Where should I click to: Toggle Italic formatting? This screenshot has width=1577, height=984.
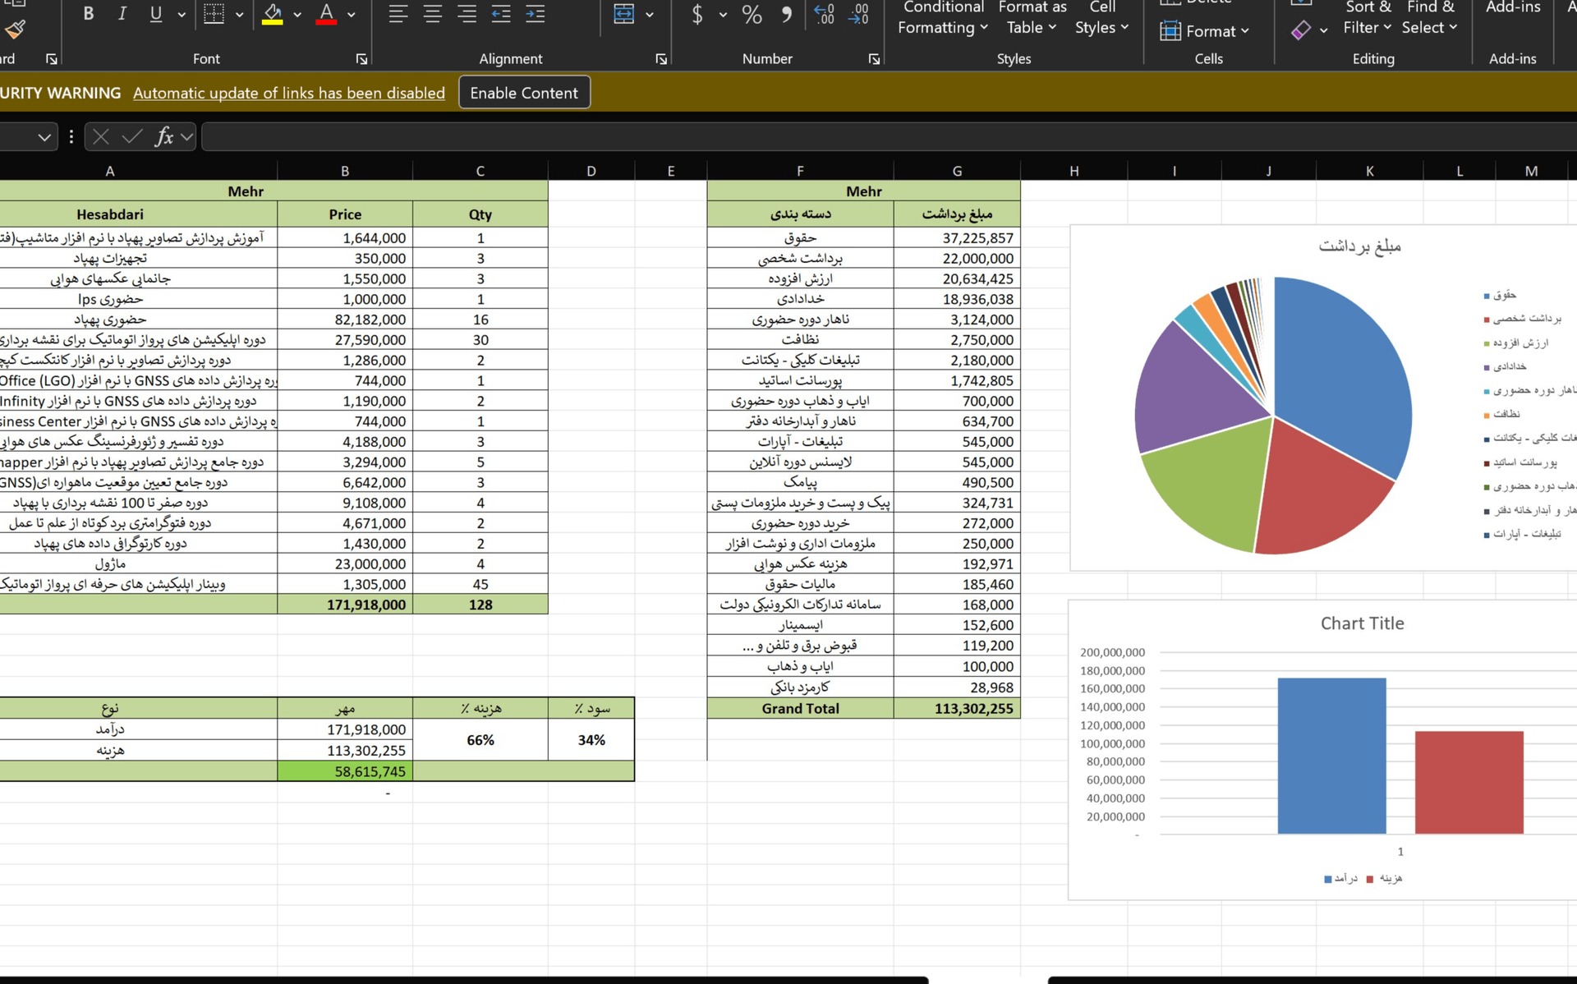click(122, 14)
